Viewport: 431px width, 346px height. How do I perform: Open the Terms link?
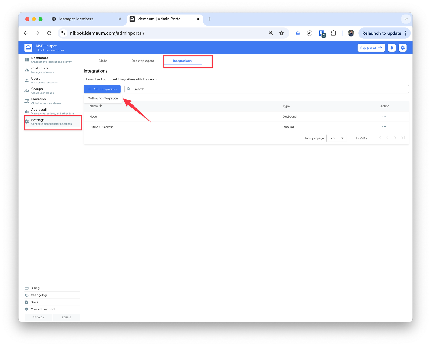click(x=67, y=317)
